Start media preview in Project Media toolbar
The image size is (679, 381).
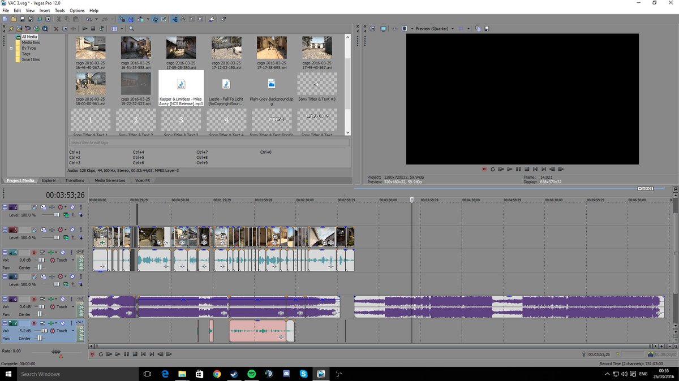85,28
